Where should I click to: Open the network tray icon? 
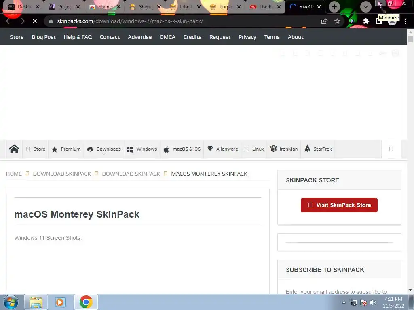(353, 302)
